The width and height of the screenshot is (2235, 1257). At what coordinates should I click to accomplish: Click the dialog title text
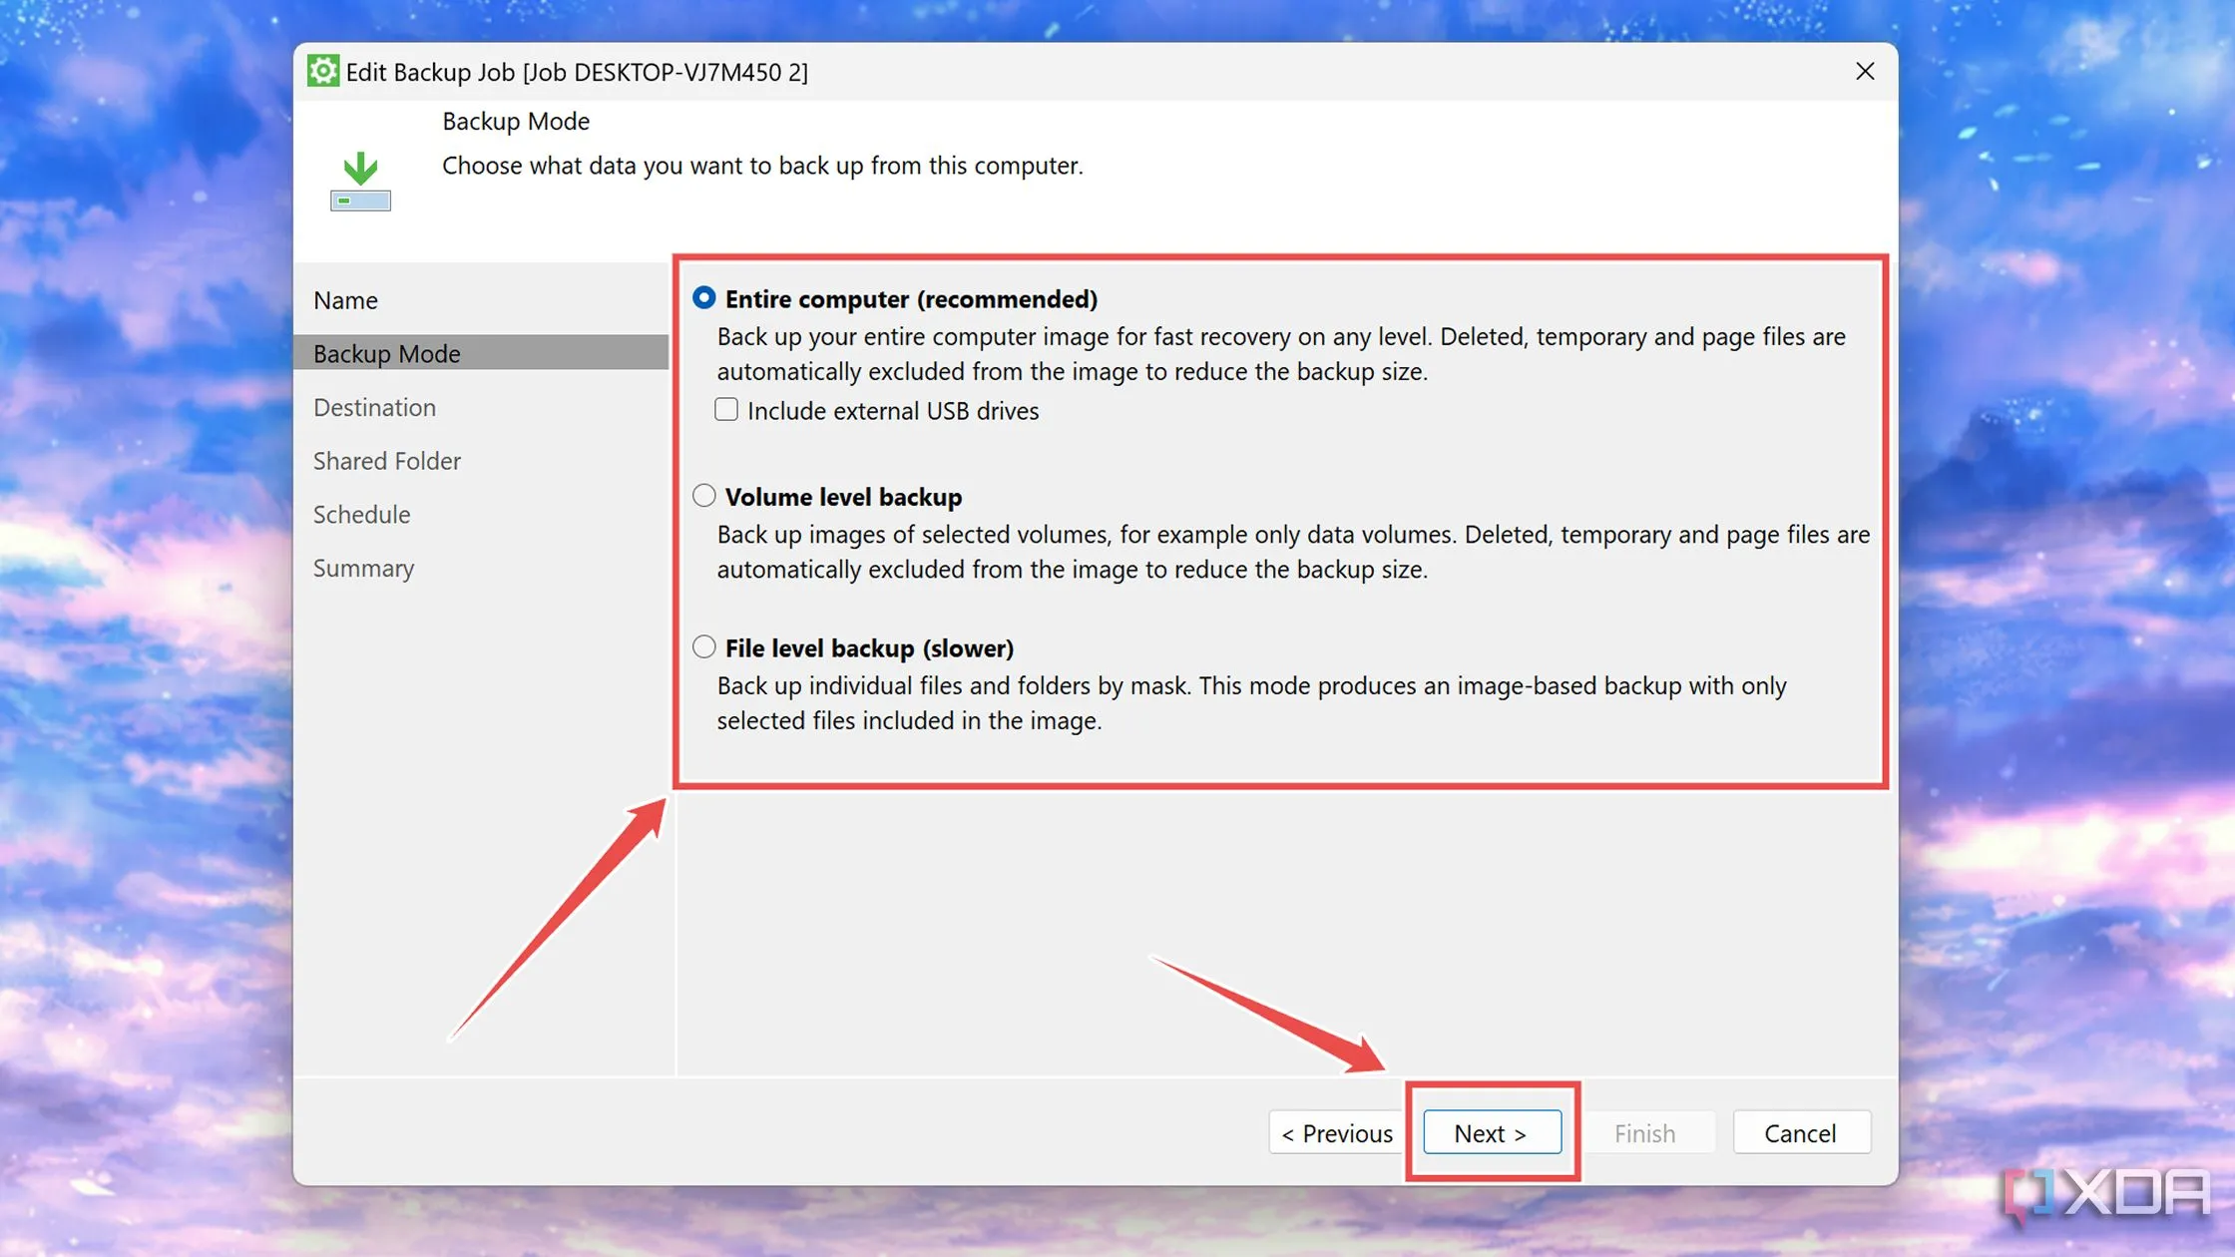click(x=577, y=72)
